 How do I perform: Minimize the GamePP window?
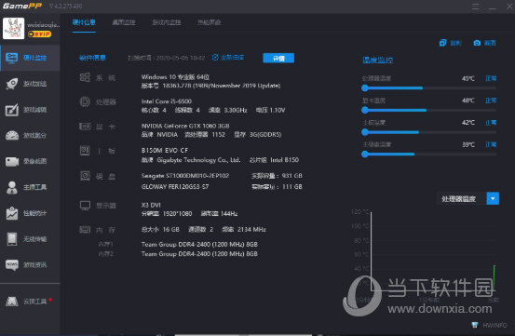[493, 7]
